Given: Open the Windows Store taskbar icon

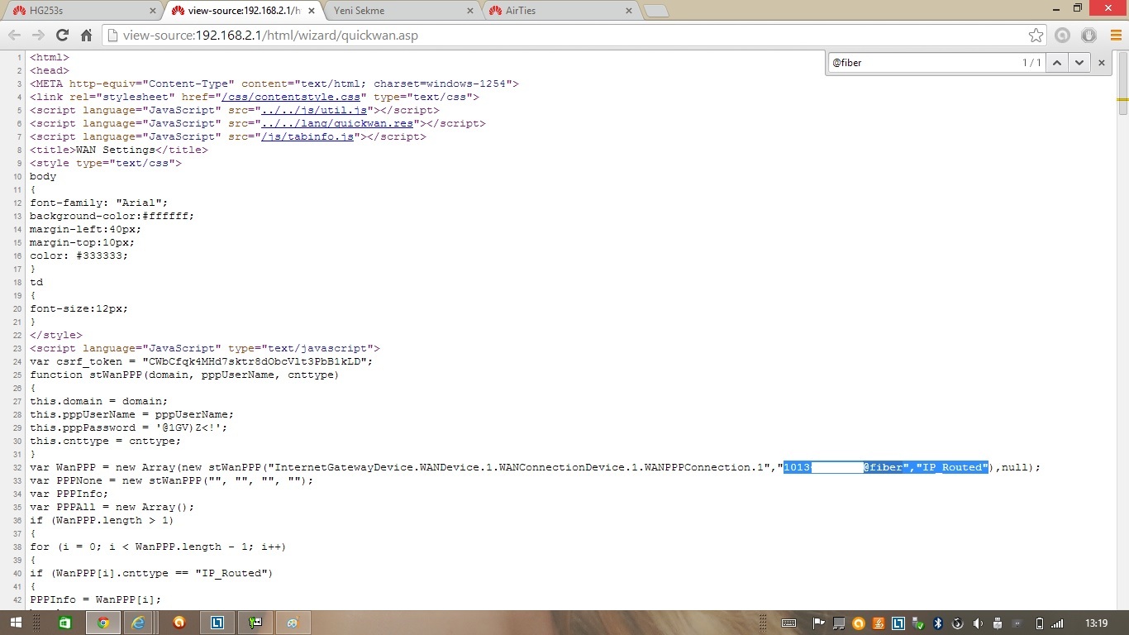Looking at the screenshot, I should click(x=64, y=623).
